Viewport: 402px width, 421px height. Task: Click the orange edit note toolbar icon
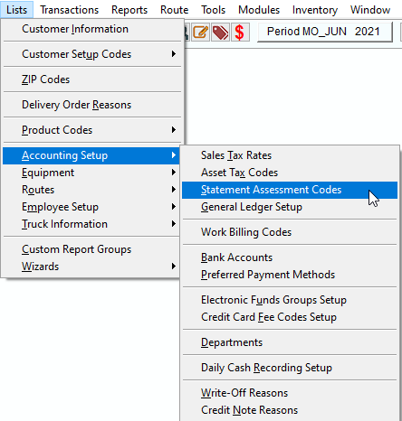[x=201, y=33]
